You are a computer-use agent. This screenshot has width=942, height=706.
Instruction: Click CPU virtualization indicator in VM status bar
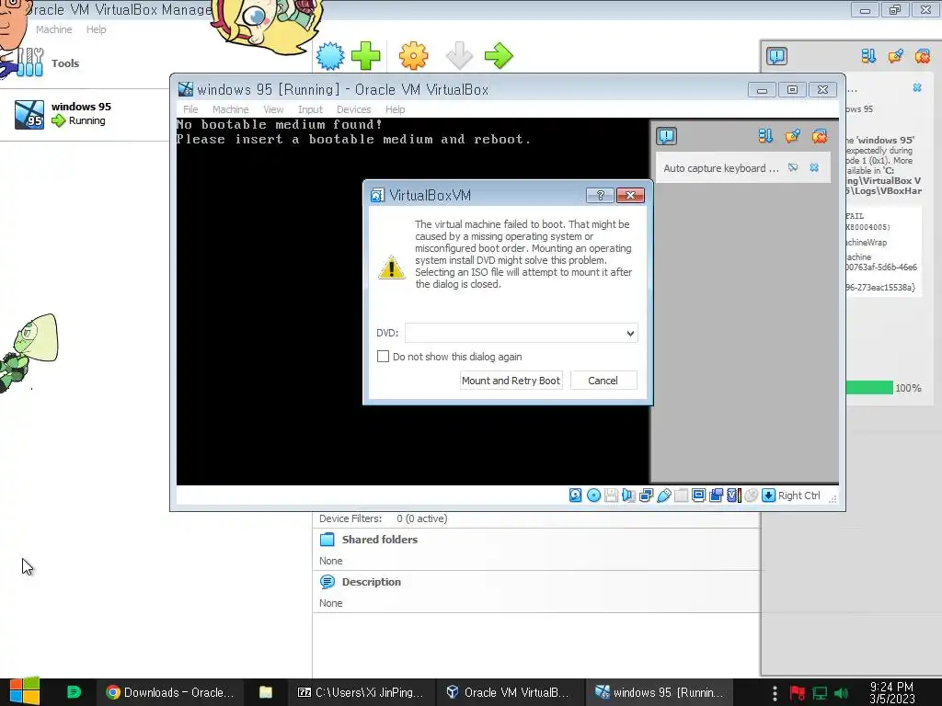[733, 495]
